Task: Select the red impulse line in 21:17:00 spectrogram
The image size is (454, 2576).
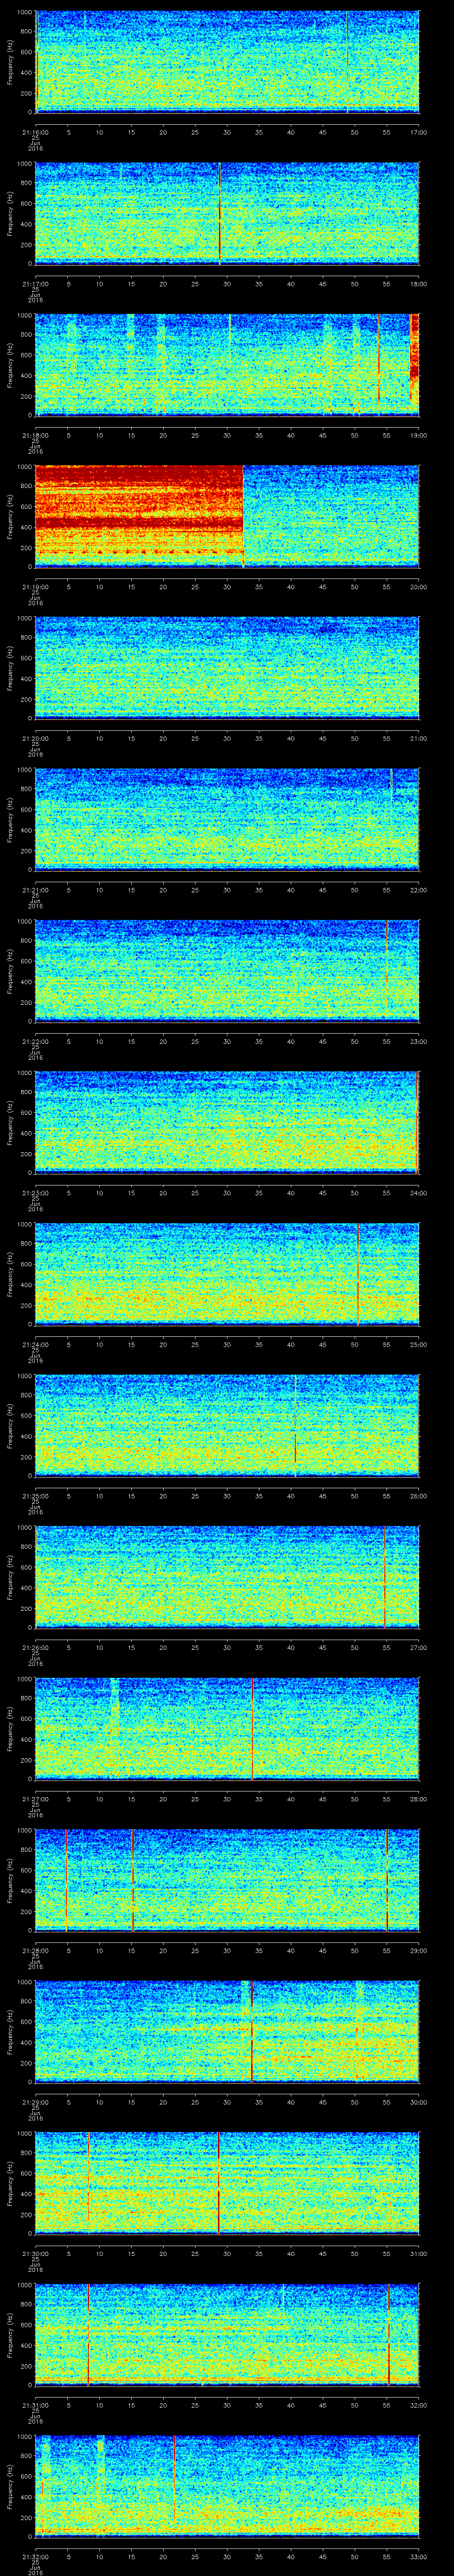Action: [219, 213]
